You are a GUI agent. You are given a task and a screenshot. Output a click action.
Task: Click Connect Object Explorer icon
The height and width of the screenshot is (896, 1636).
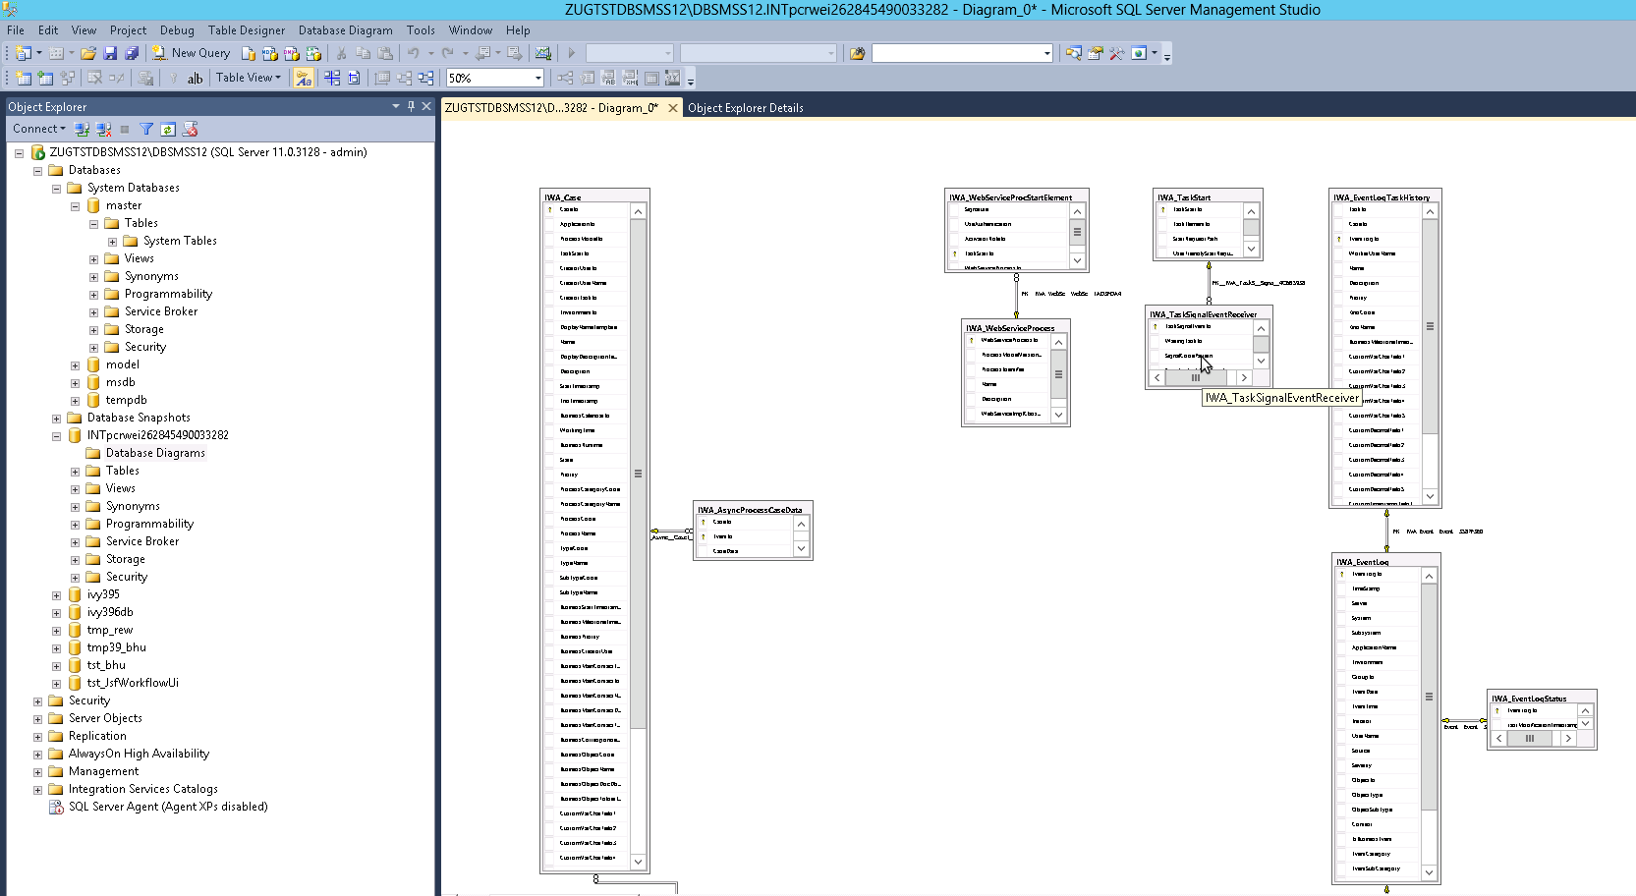82,129
